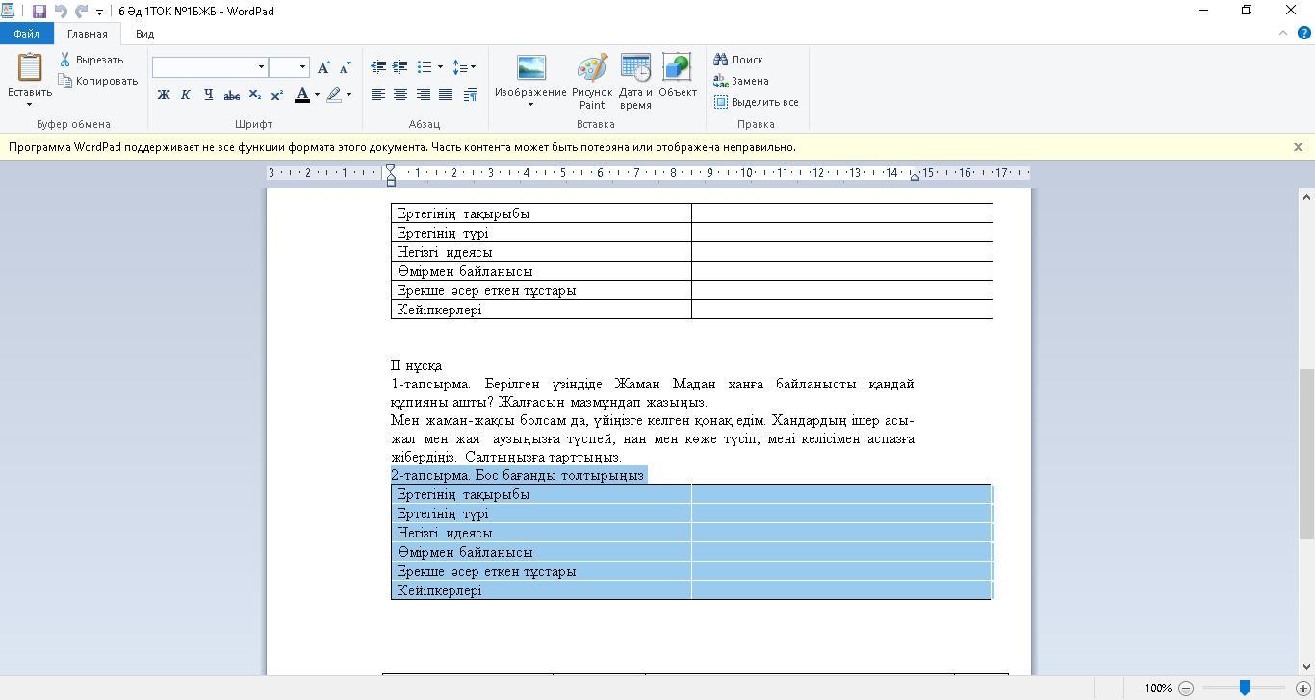Expand the bullet list style dropdown

[x=440, y=67]
